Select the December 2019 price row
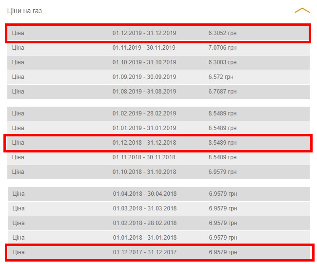Screen dimensions: 317x264 (x=158, y=33)
